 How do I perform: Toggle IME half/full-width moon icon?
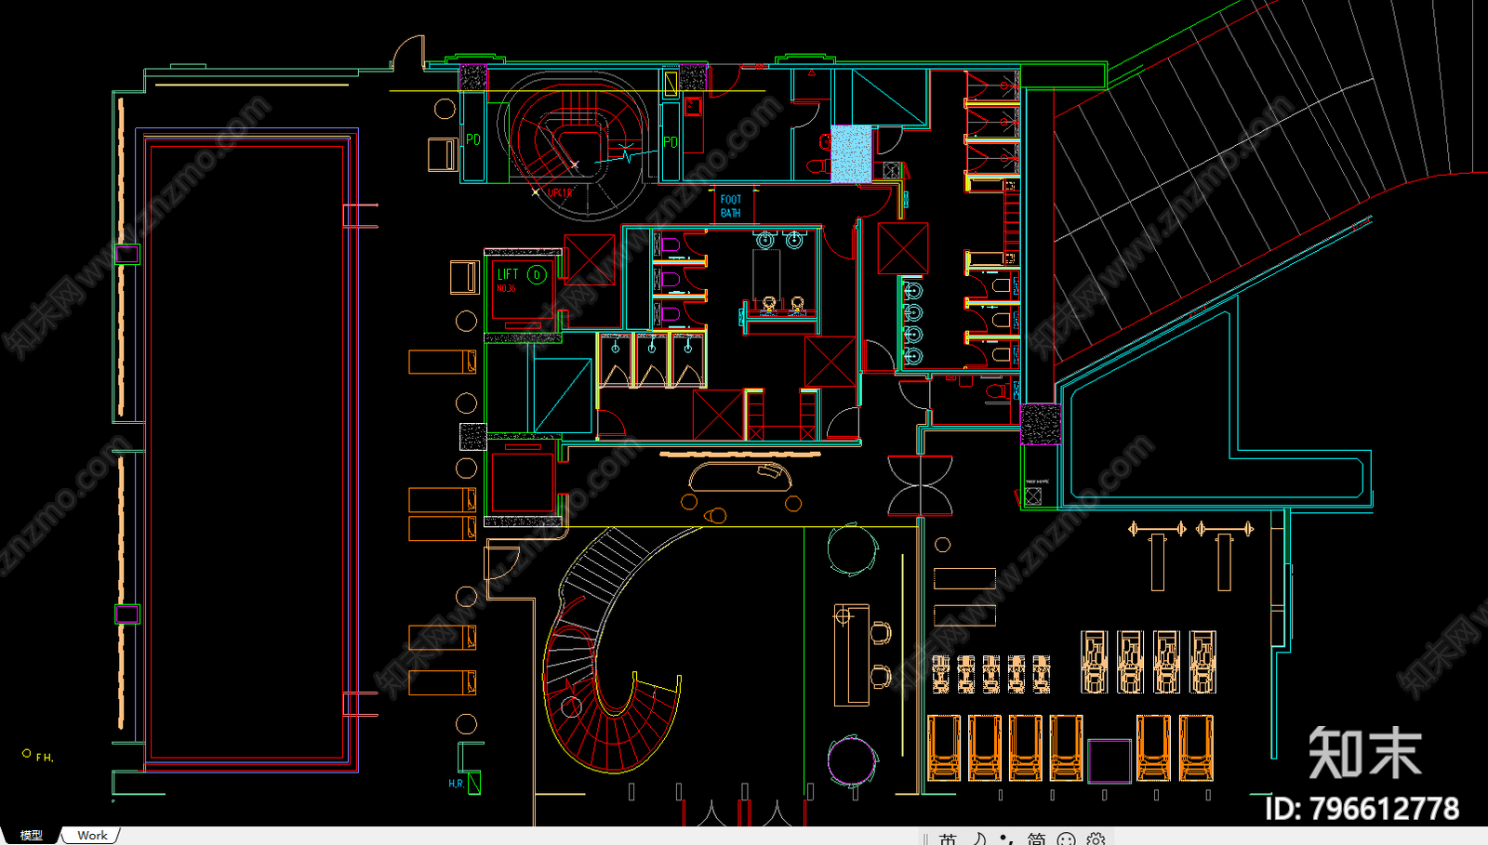click(978, 838)
